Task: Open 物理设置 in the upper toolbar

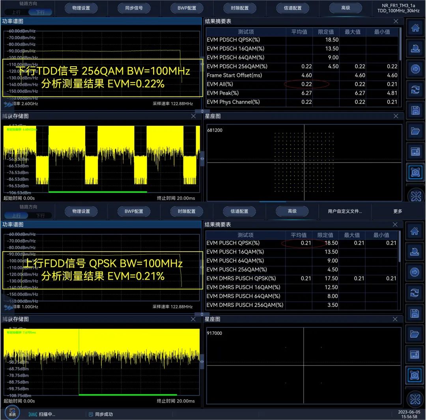Action: (x=81, y=8)
